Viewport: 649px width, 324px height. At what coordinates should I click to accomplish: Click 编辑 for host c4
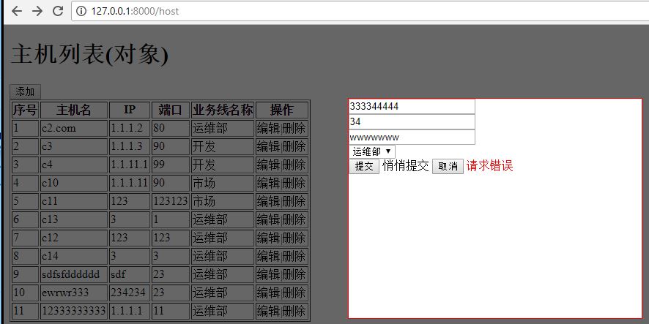click(x=269, y=165)
